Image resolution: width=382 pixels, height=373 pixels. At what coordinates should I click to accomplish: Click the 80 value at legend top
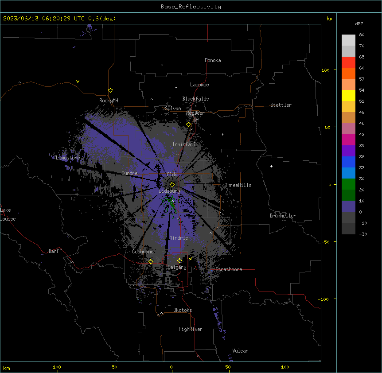click(362, 35)
